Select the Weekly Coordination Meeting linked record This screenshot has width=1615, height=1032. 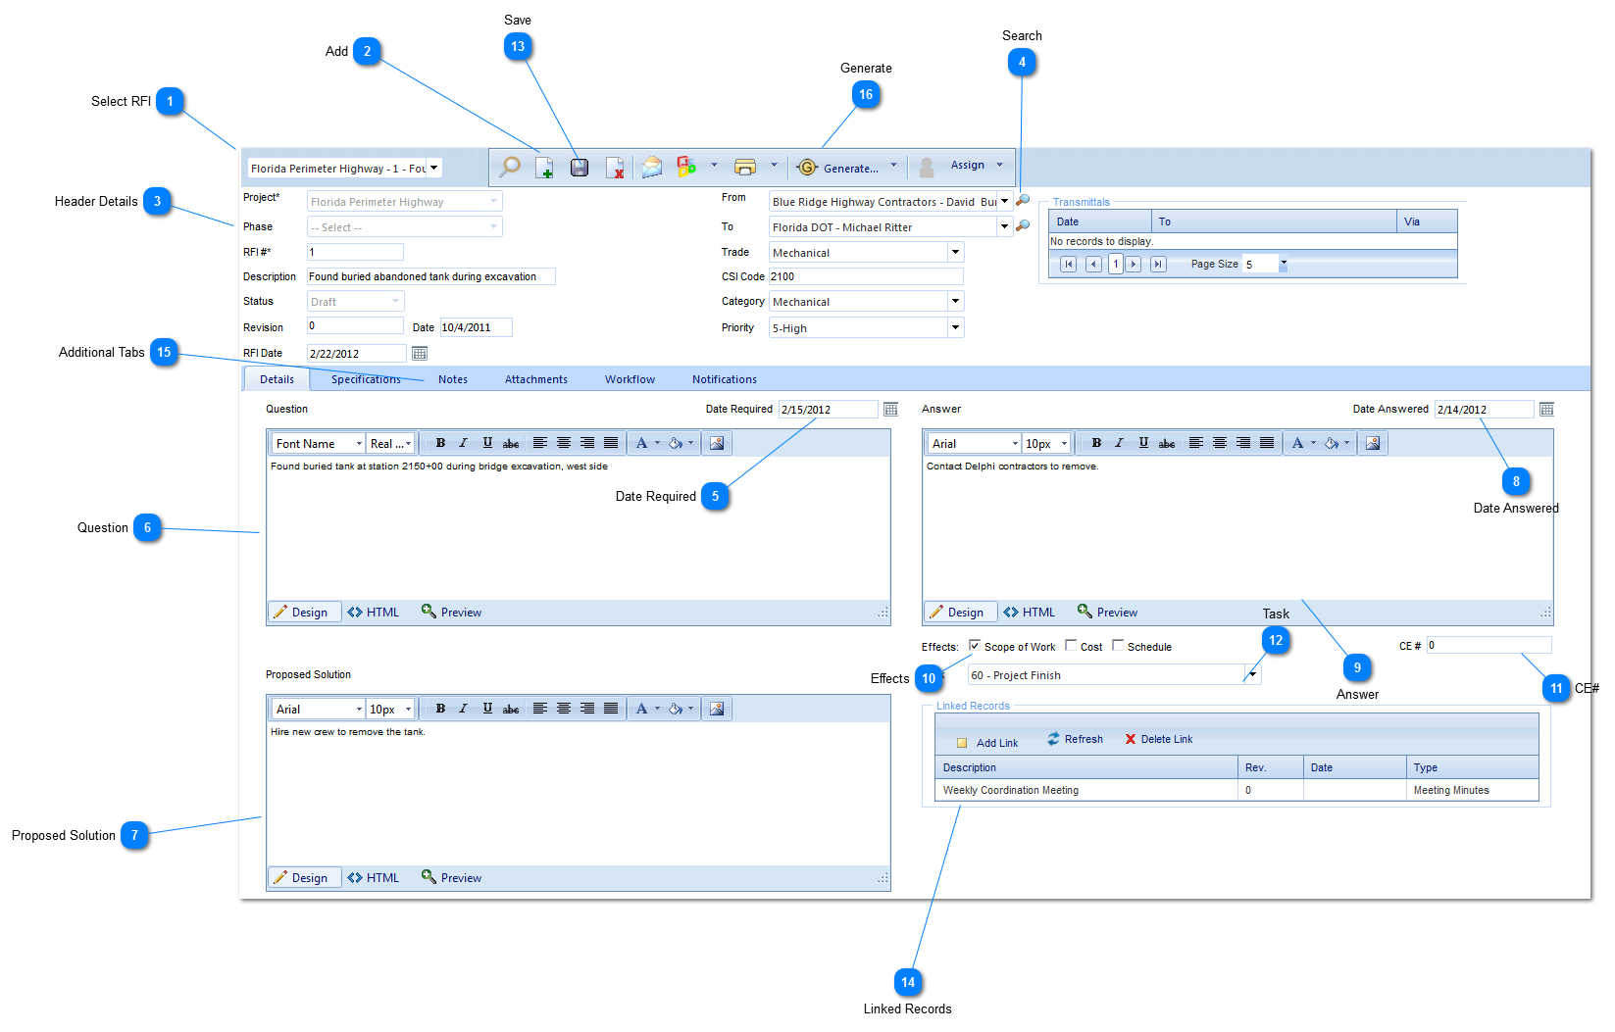click(x=1236, y=790)
